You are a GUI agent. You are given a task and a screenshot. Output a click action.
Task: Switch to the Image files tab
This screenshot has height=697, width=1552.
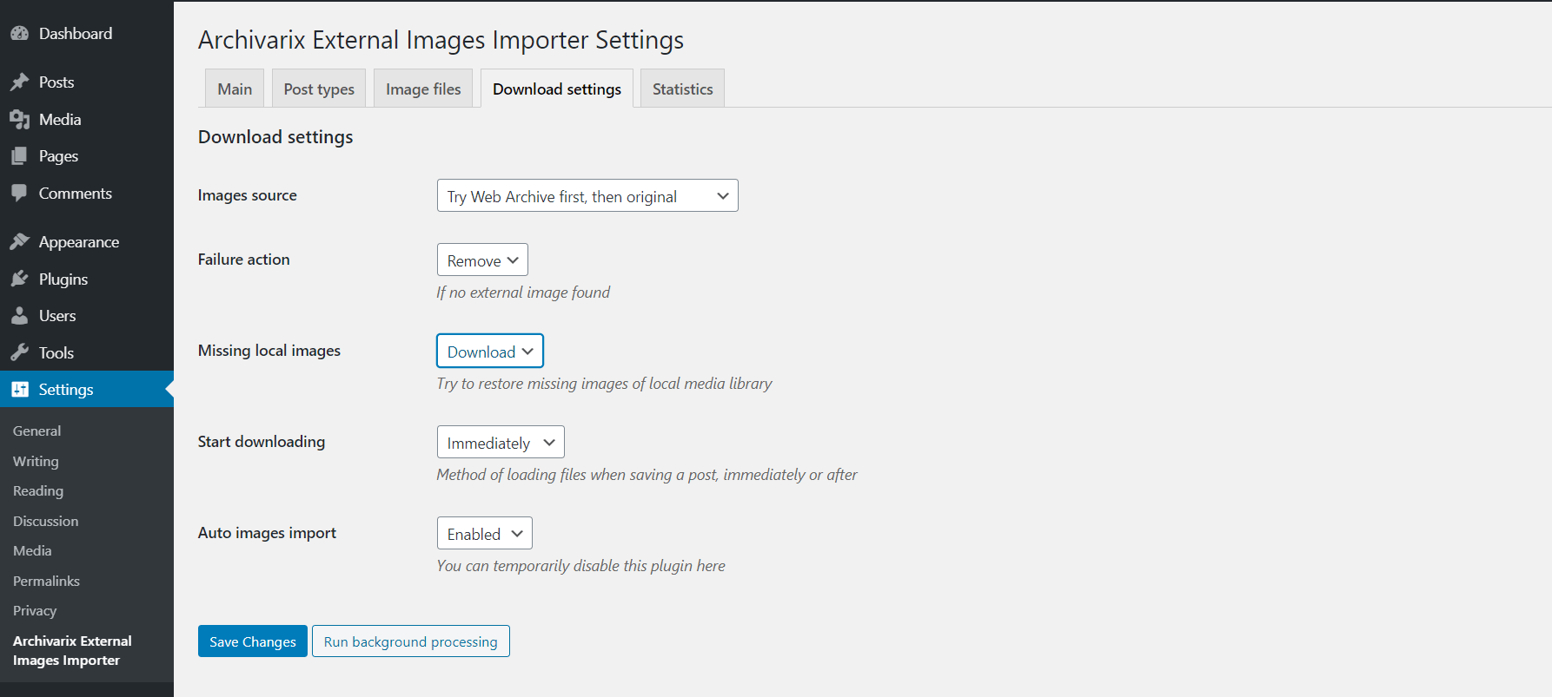coord(423,89)
